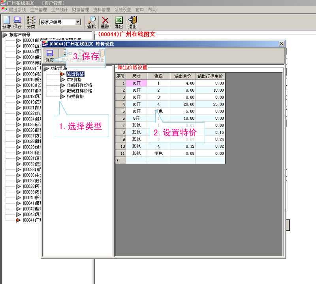Click the 4.60 output price cell
The width and height of the screenshot is (316, 284).
[x=182, y=83]
